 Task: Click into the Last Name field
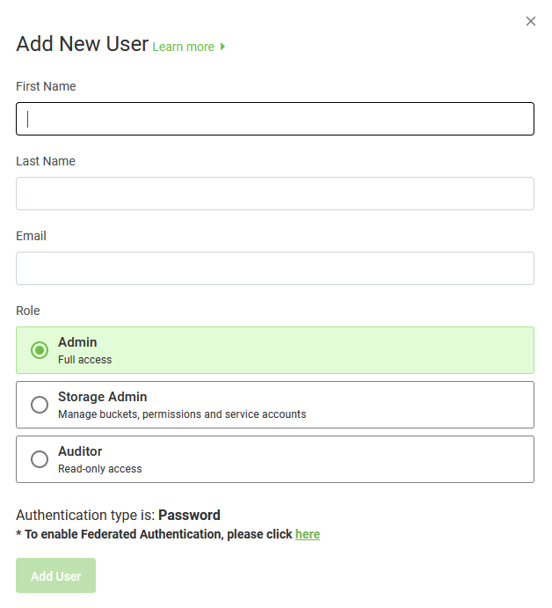(274, 194)
